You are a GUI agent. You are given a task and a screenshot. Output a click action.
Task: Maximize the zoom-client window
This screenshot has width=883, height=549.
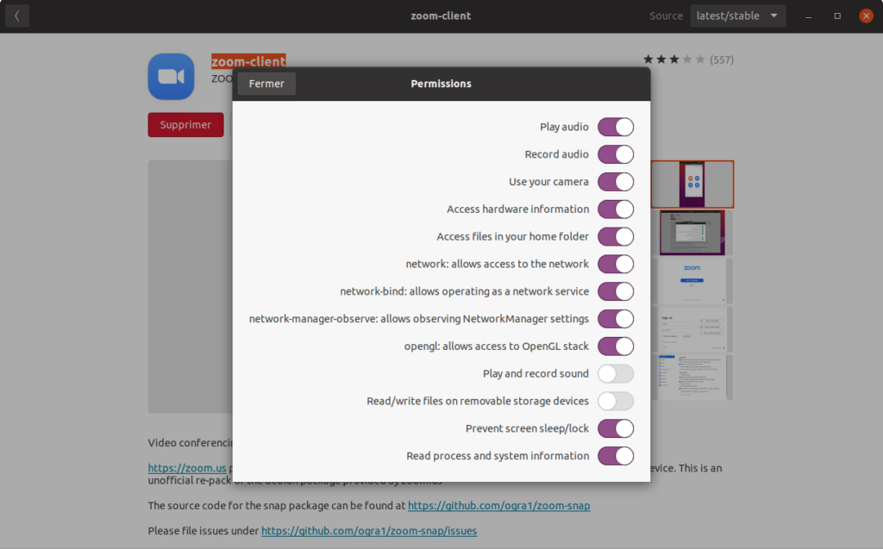(837, 16)
